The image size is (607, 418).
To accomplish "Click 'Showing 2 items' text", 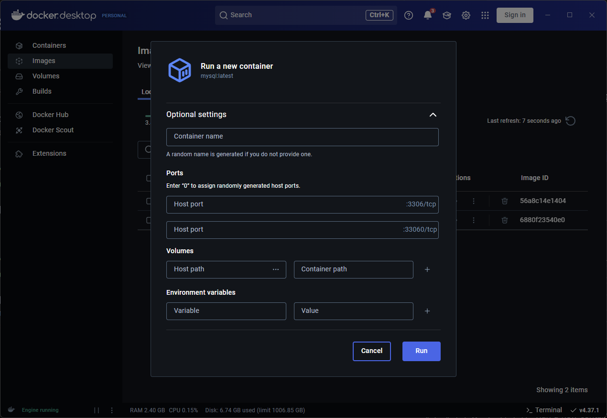I will (x=562, y=390).
